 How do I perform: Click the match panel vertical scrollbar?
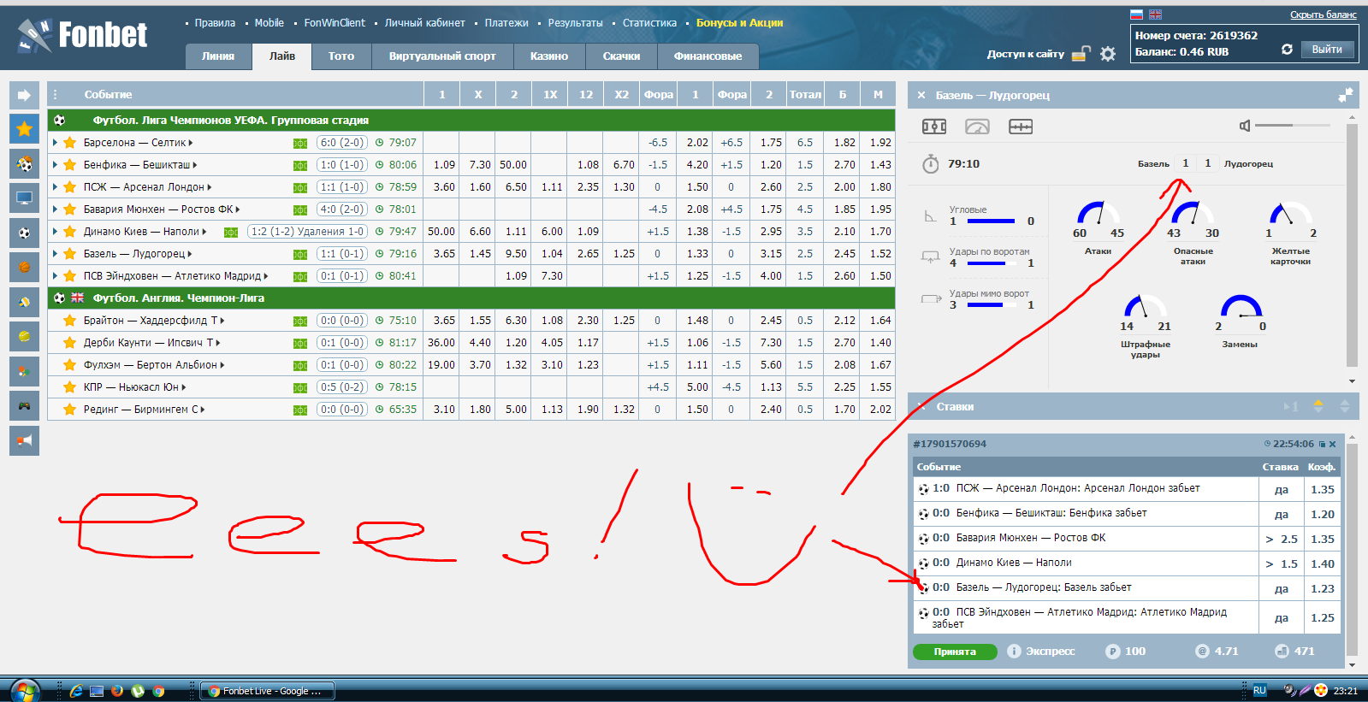coord(1352,244)
